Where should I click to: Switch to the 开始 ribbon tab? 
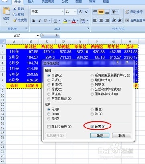tap(17, 2)
